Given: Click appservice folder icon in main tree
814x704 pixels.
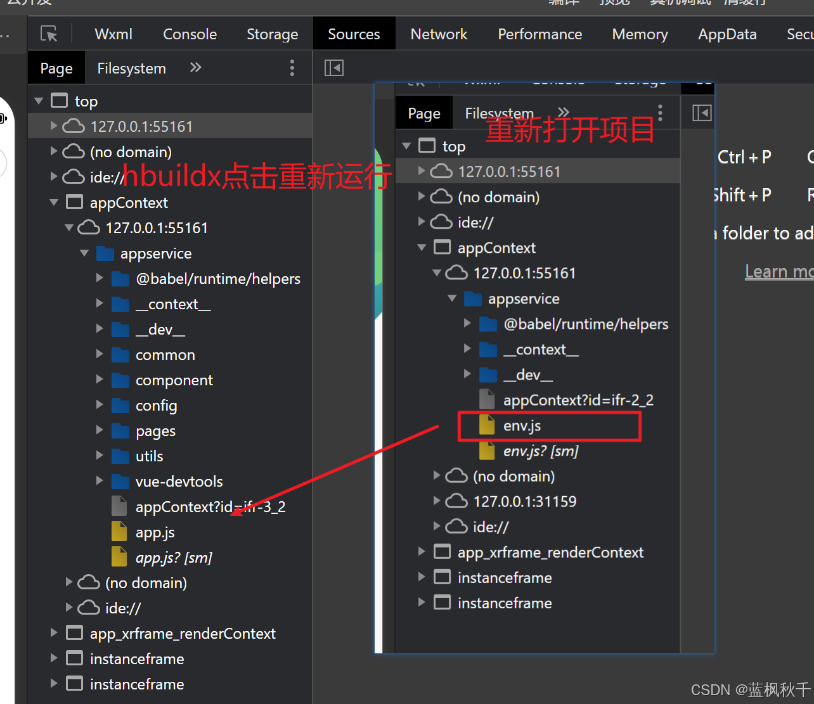Looking at the screenshot, I should point(105,253).
